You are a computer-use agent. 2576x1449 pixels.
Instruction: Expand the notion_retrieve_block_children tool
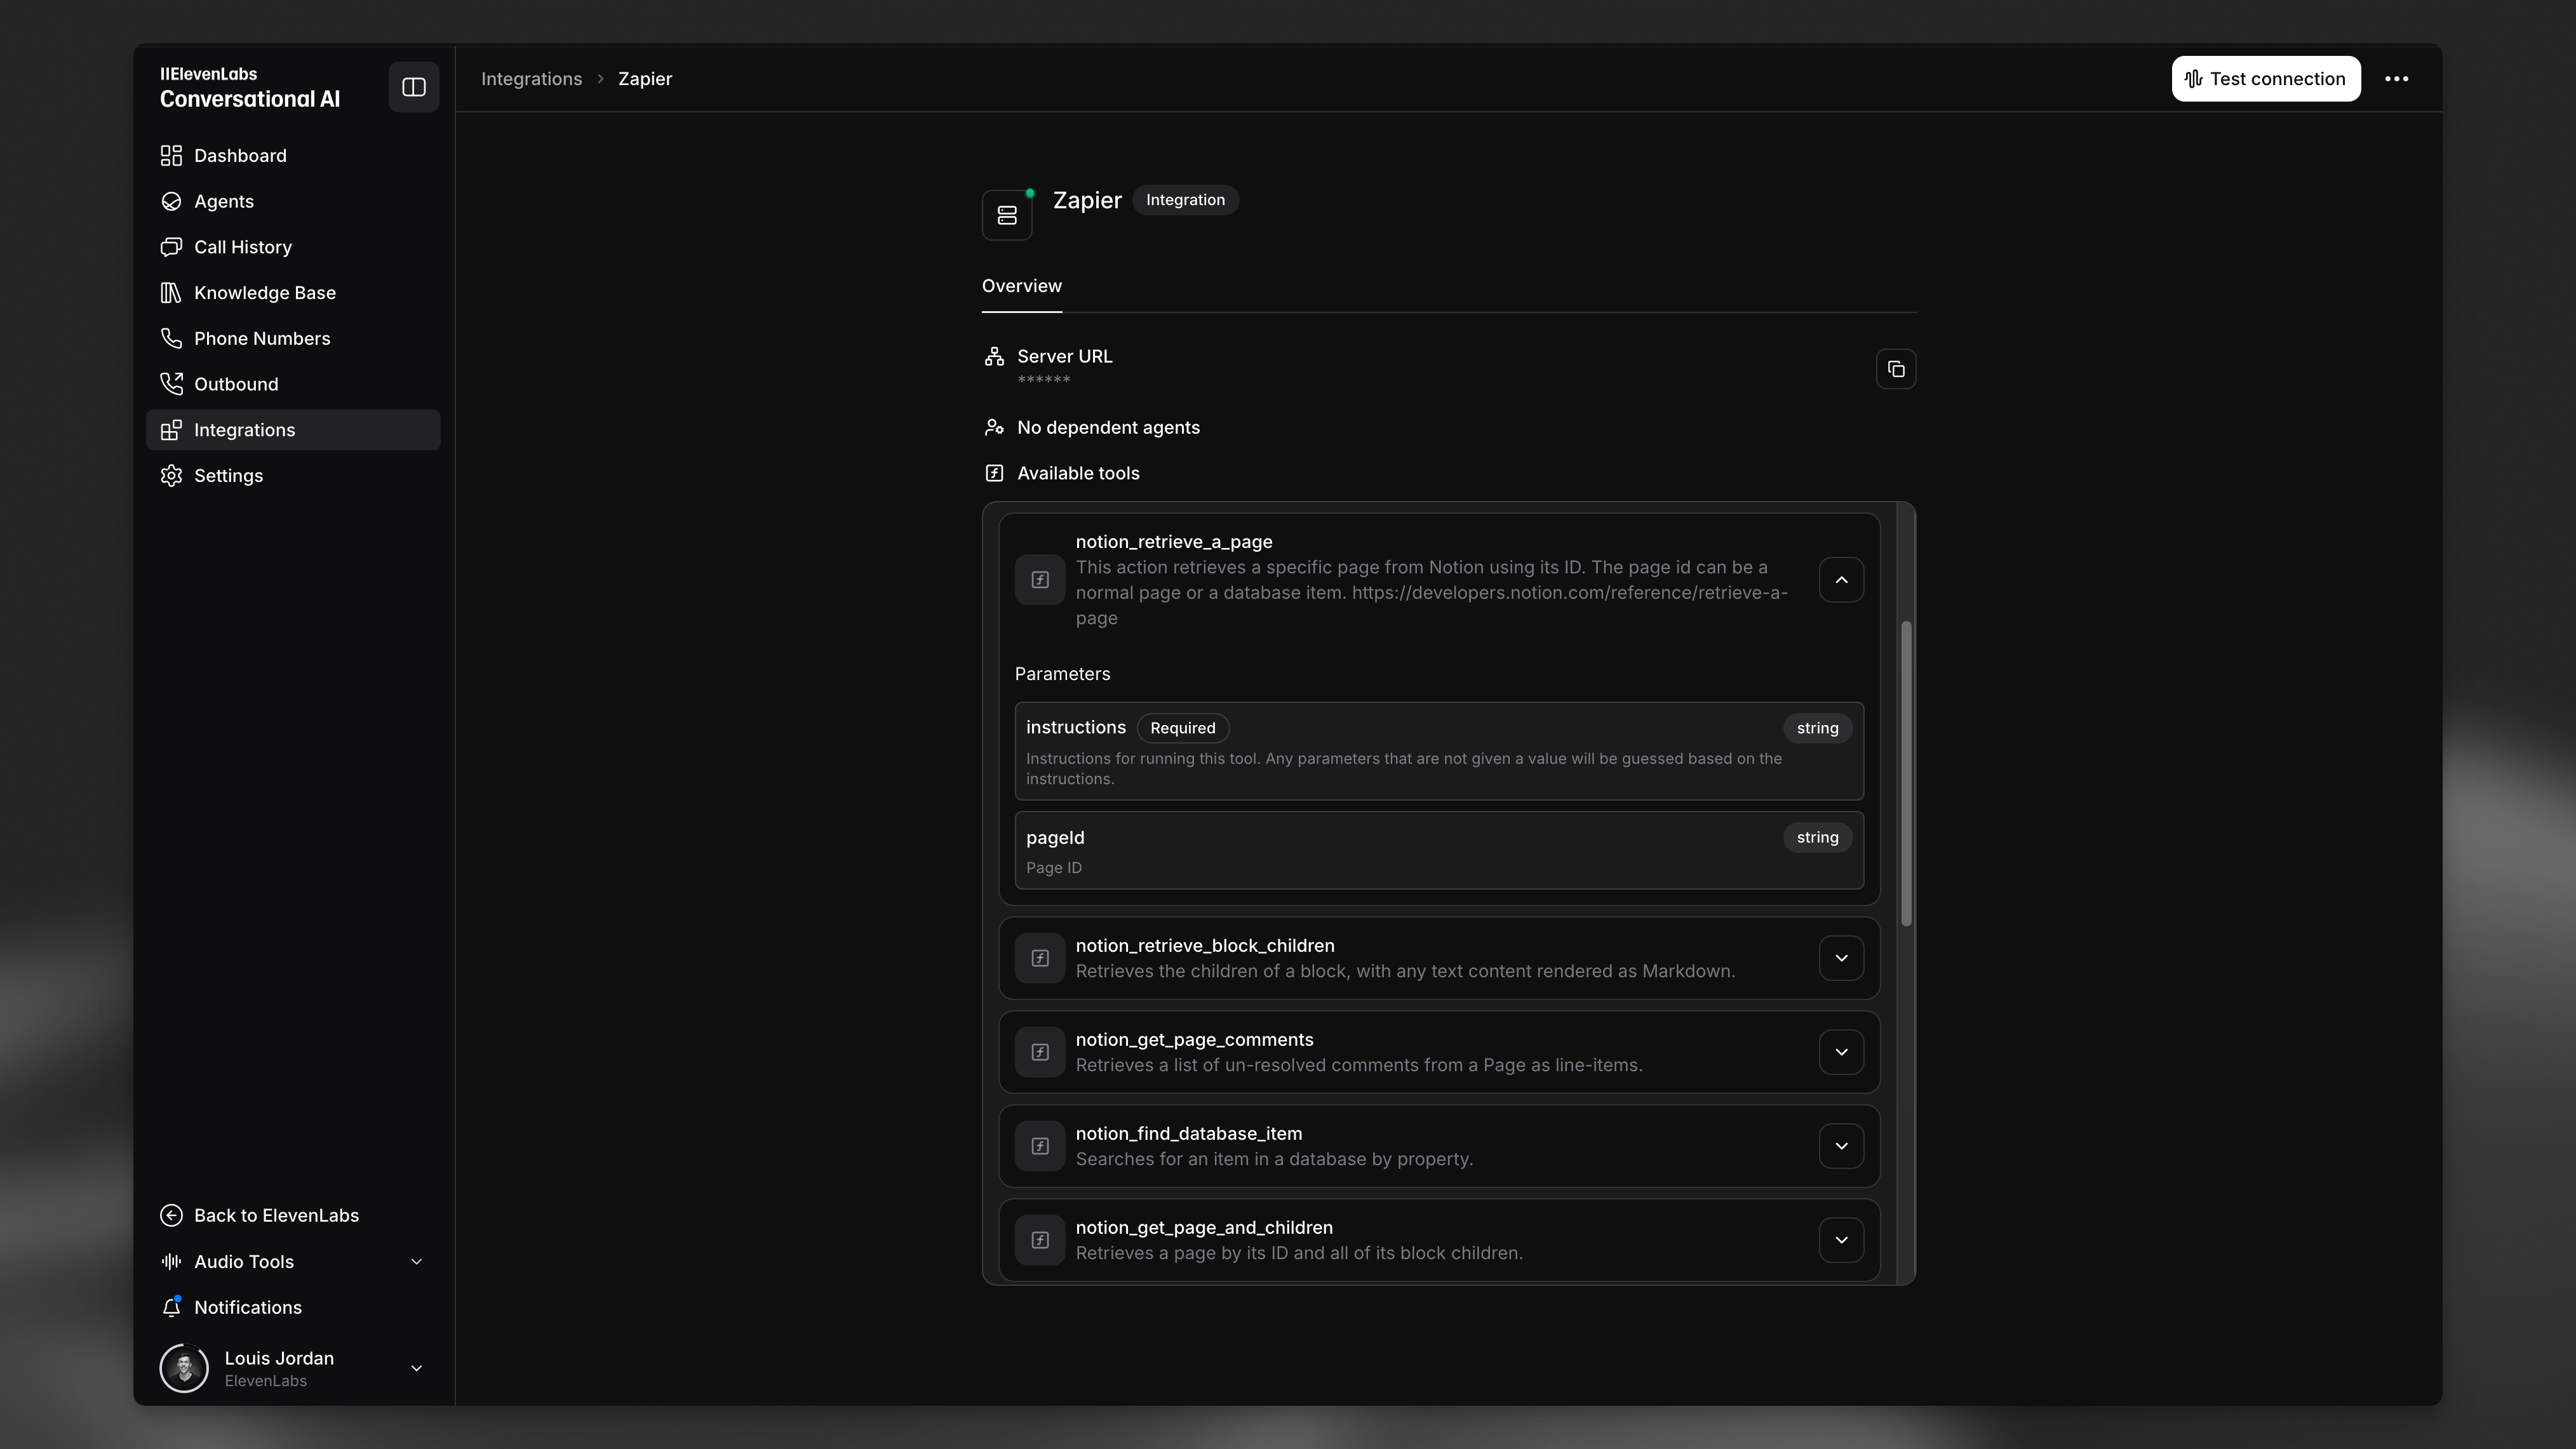point(1841,958)
